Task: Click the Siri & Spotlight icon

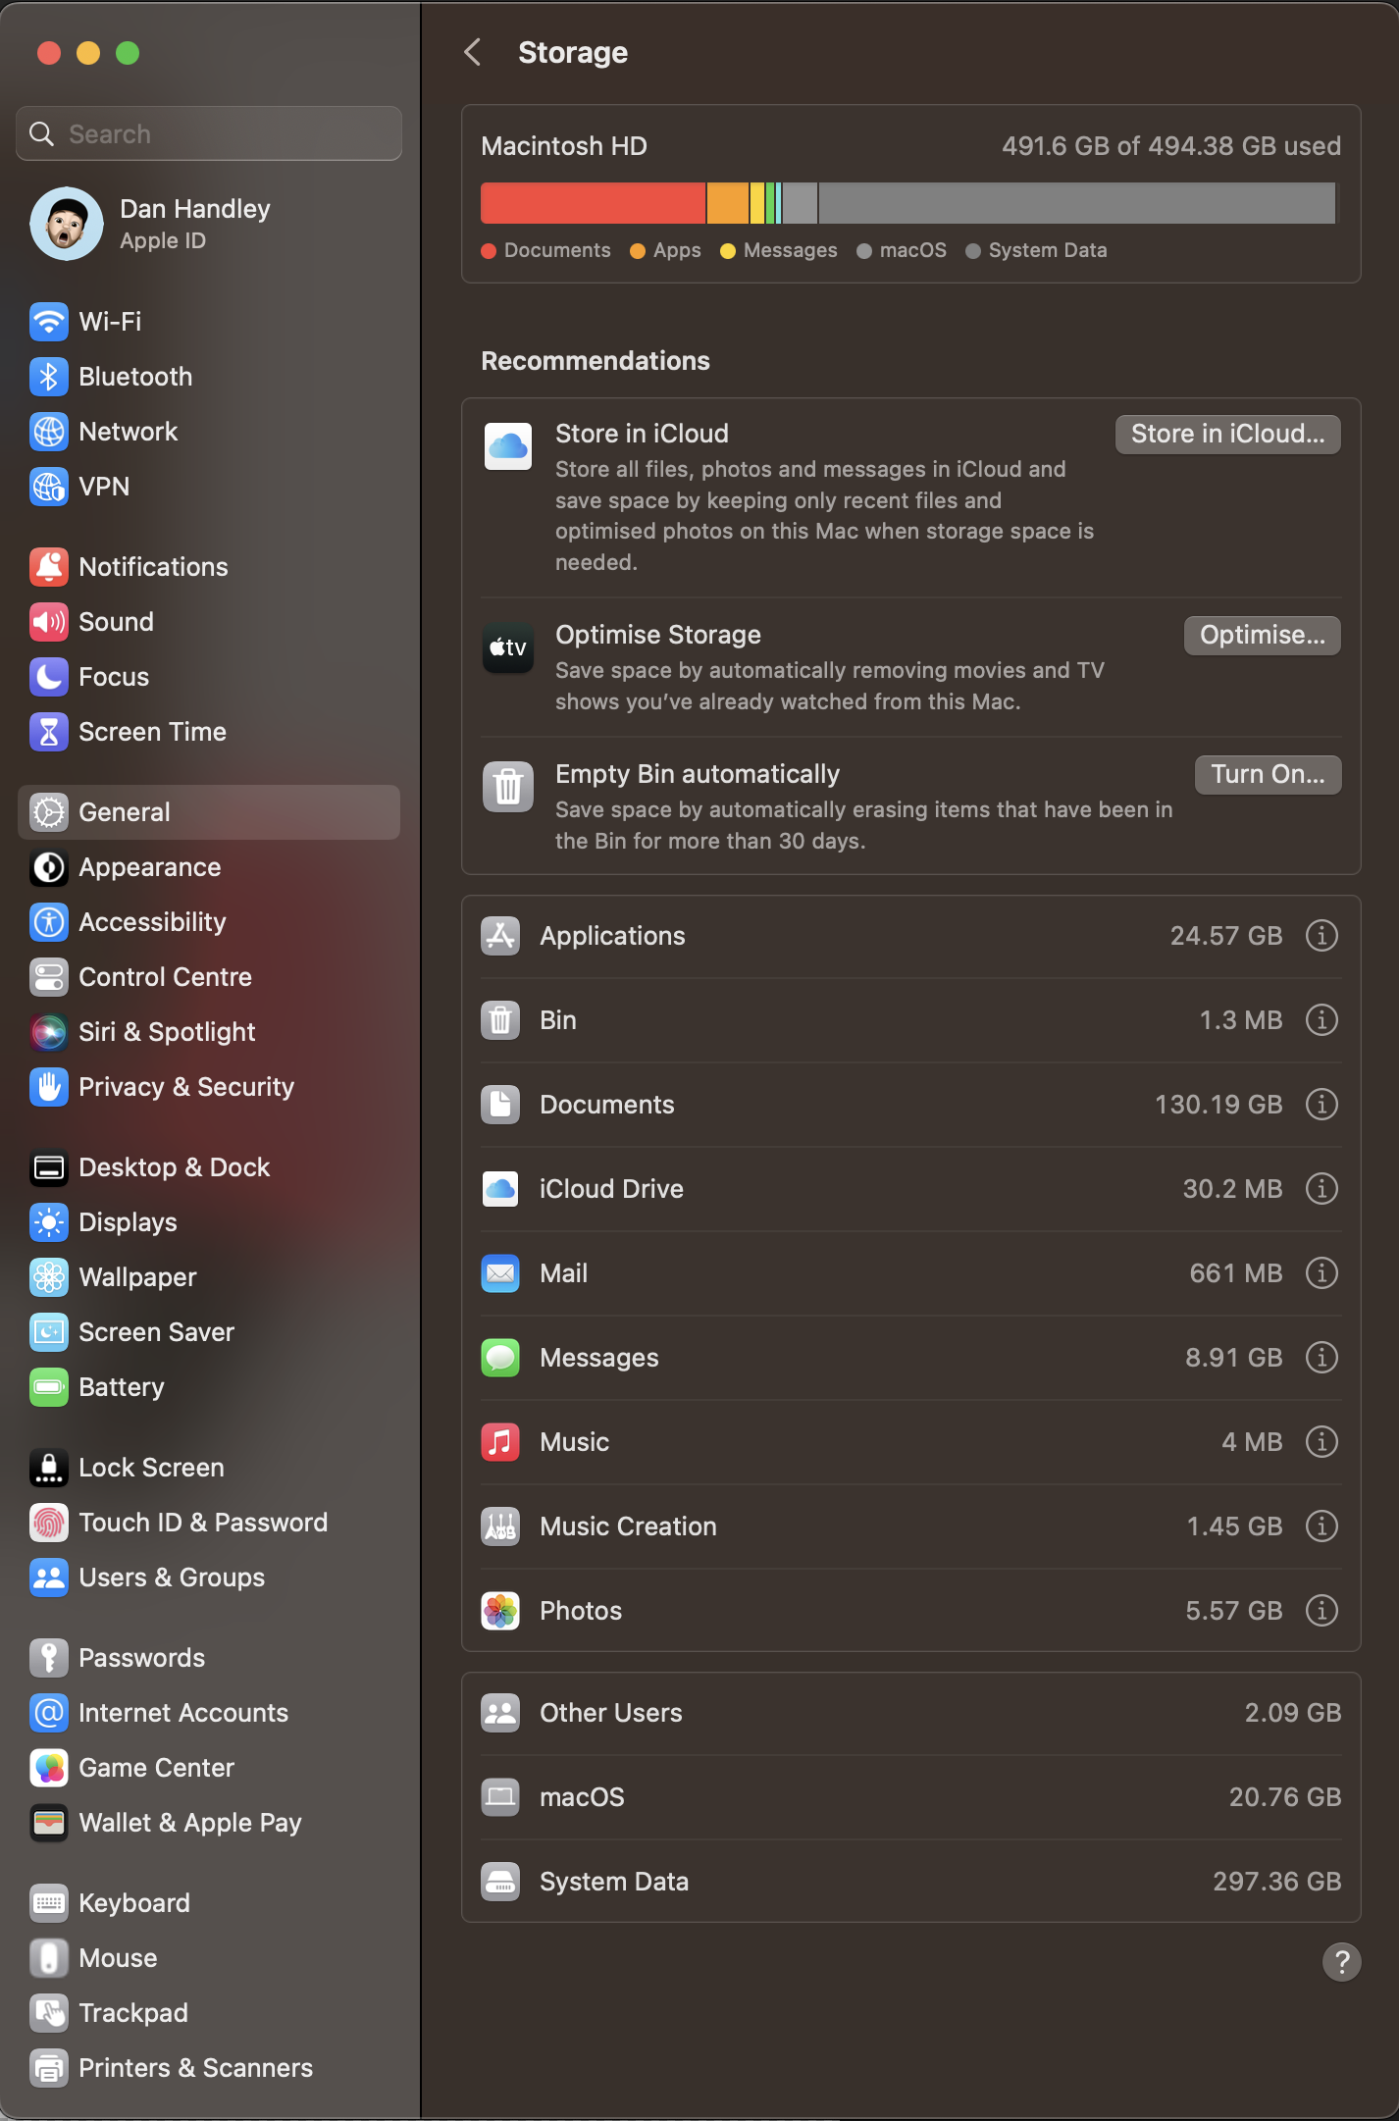Action: pyautogui.click(x=48, y=1031)
